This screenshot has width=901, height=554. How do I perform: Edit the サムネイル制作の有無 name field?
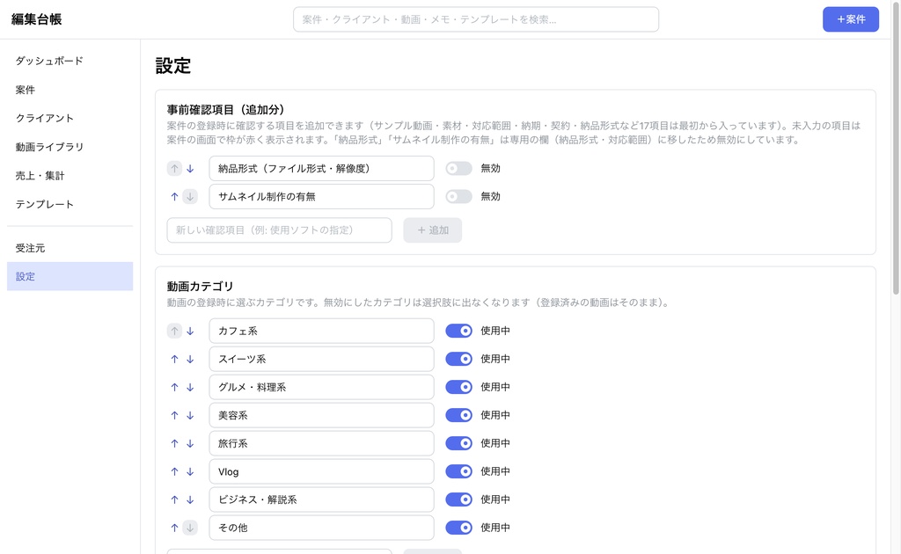pos(321,196)
